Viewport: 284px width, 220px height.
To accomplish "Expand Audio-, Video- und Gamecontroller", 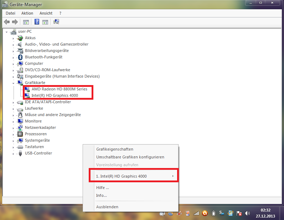I will click(x=13, y=45).
